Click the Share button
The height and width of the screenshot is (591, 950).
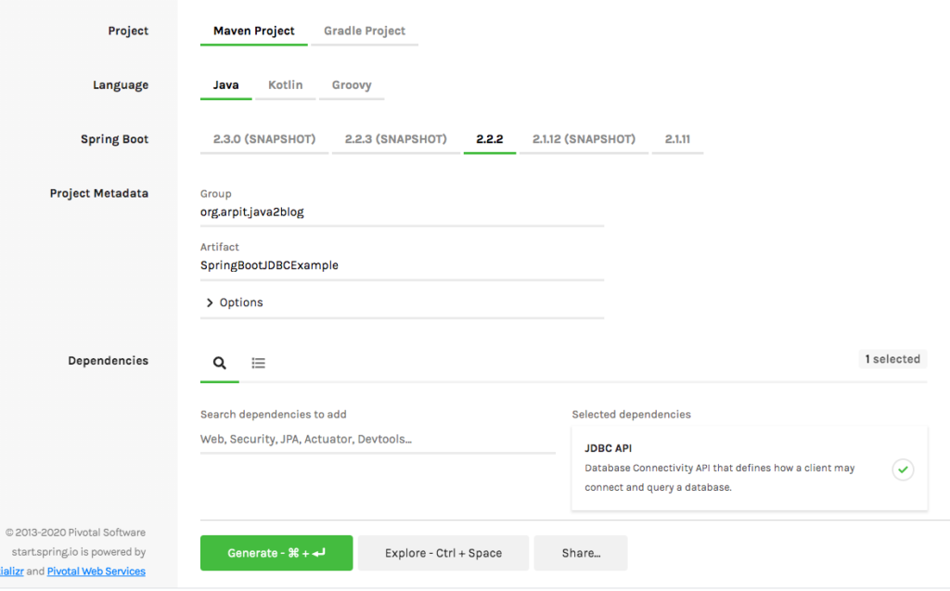[580, 552]
